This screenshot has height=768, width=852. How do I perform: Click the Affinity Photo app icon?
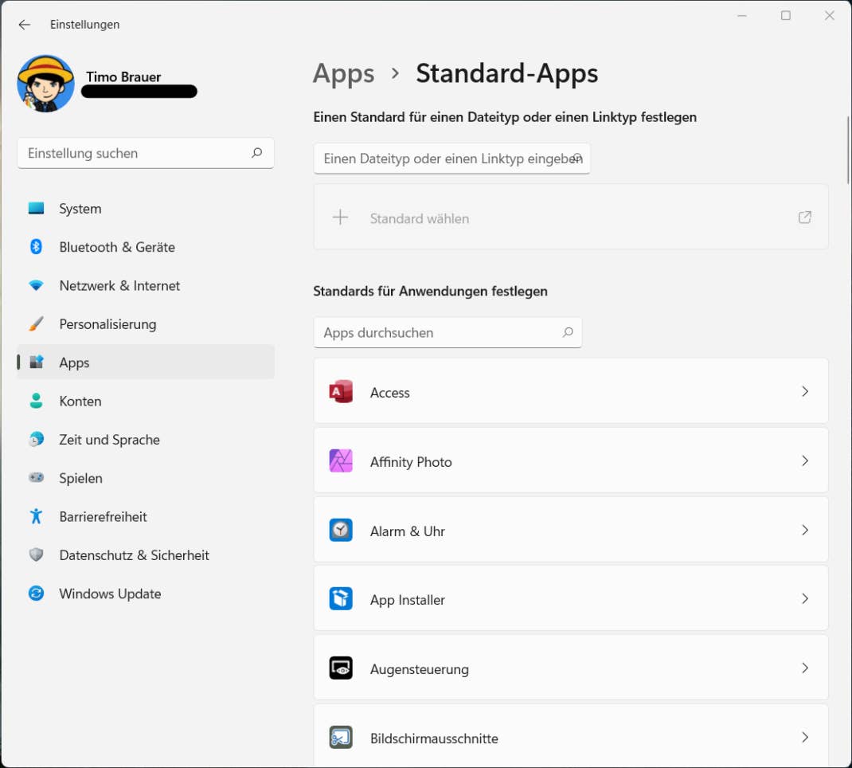(x=341, y=461)
